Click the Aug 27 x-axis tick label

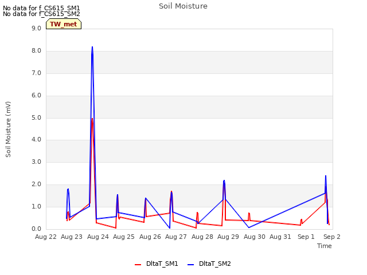(176, 237)
